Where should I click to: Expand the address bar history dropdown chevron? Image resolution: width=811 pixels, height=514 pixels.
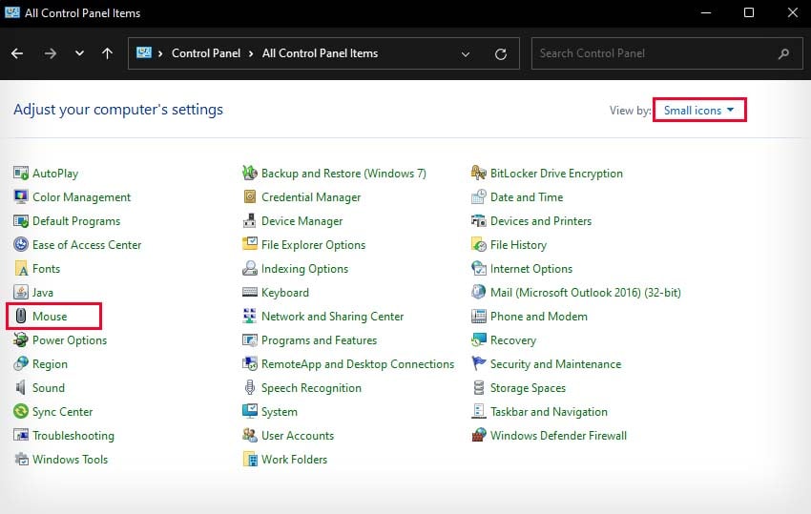click(x=466, y=53)
